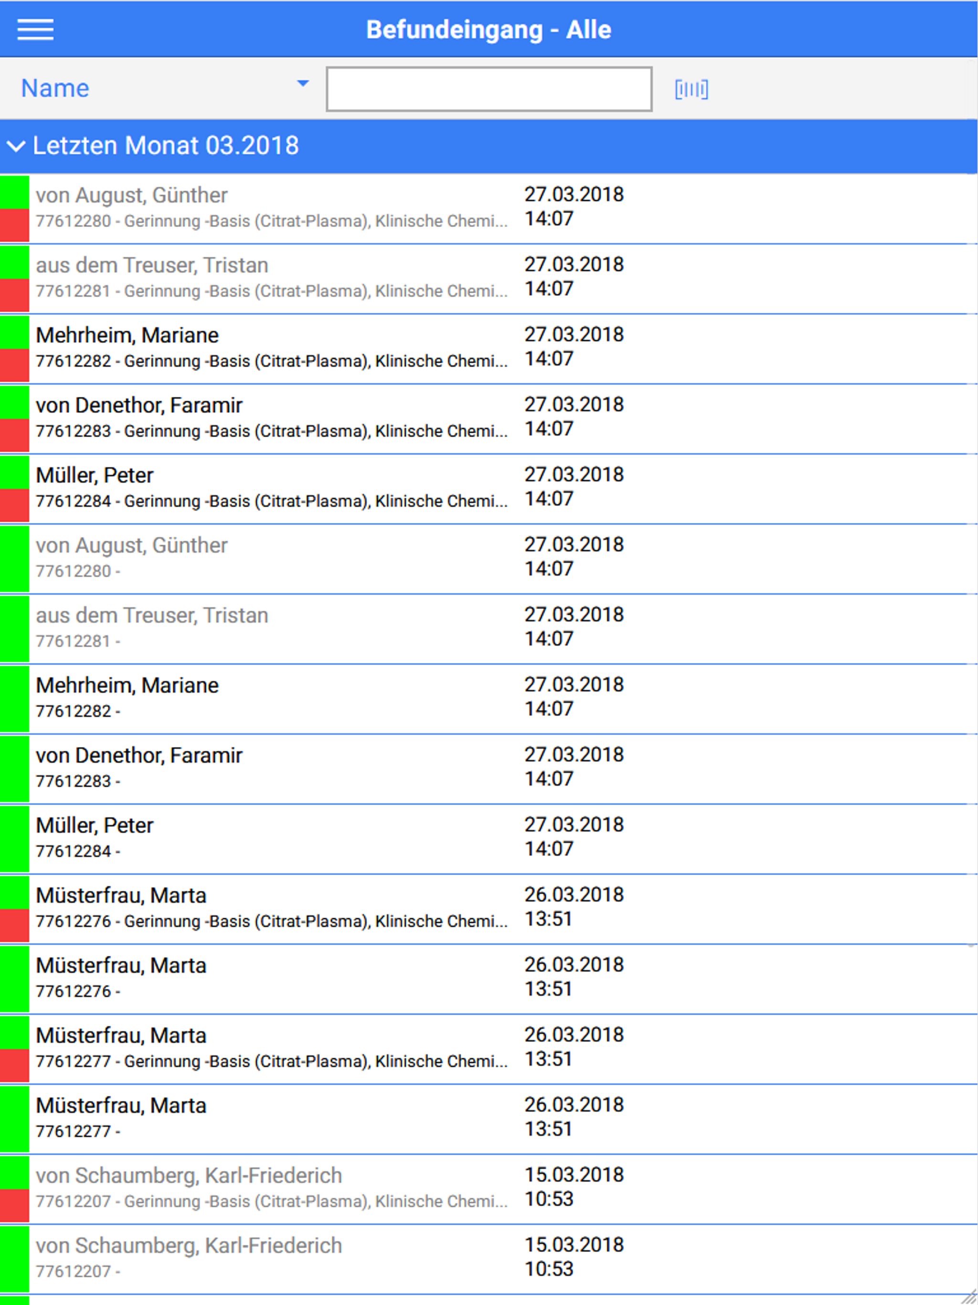Select Mehrheim, Mariane entry 77612282 without details
978x1305 pixels.
click(489, 698)
